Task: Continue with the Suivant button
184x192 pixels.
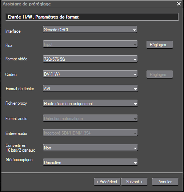Action: pos(134,182)
